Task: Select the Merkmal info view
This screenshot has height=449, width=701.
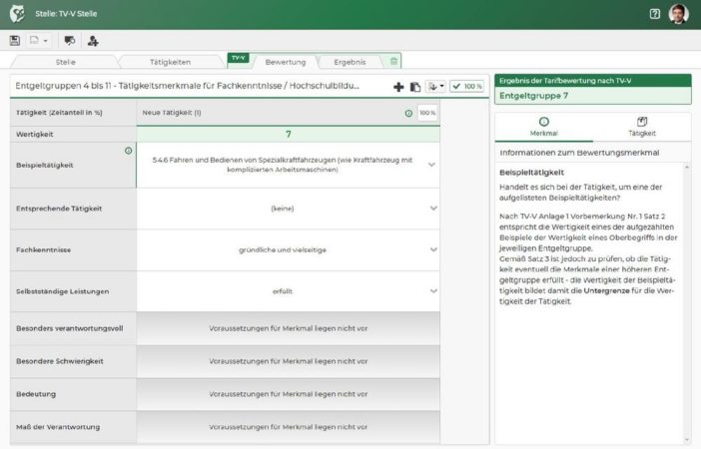Action: [543, 126]
